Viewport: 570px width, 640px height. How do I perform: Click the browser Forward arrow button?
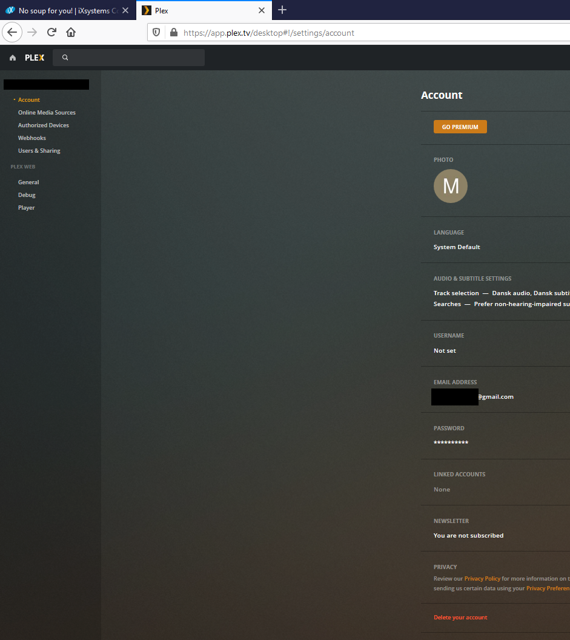(x=32, y=32)
